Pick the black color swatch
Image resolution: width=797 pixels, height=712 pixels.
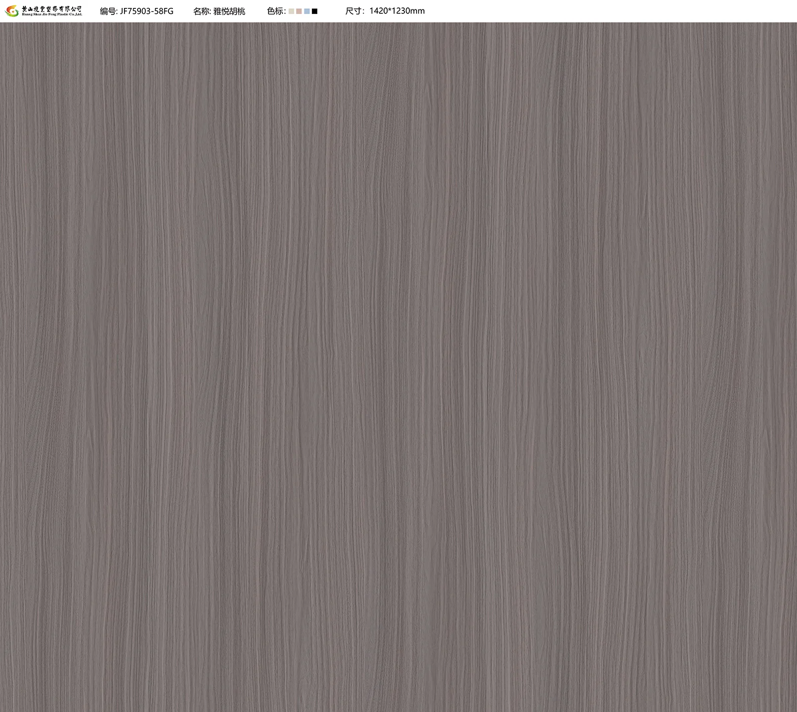tap(315, 11)
